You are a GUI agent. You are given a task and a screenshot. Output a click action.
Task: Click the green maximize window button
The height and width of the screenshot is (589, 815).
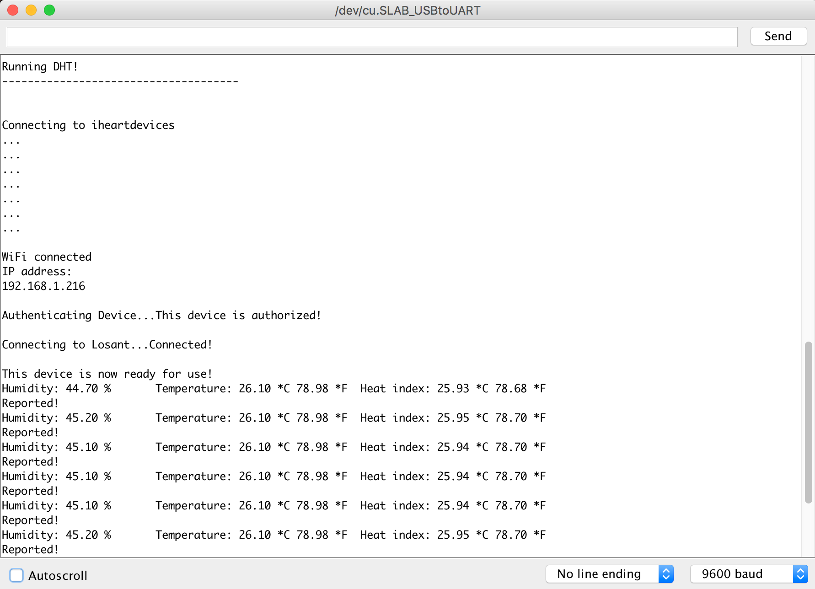[49, 10]
